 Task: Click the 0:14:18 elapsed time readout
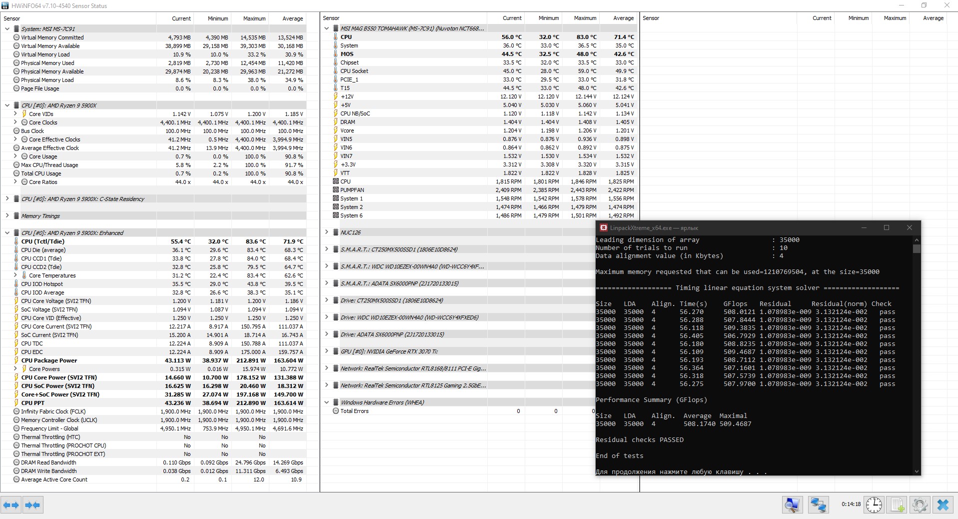pos(851,504)
